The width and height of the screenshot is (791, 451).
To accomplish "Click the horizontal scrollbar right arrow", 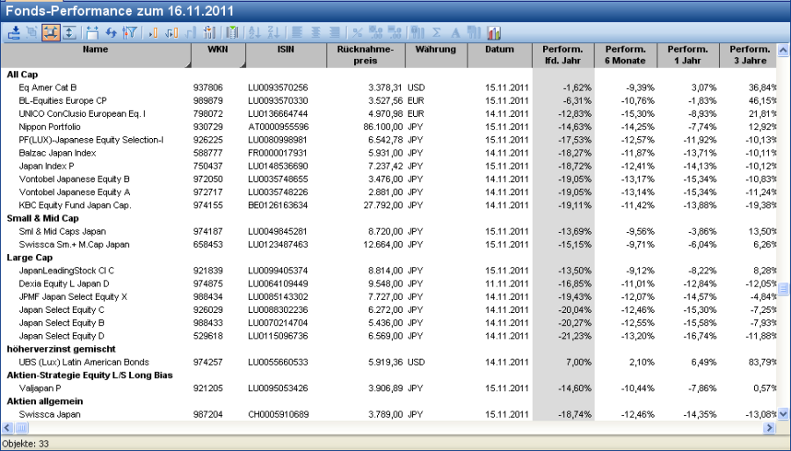I will 770,427.
